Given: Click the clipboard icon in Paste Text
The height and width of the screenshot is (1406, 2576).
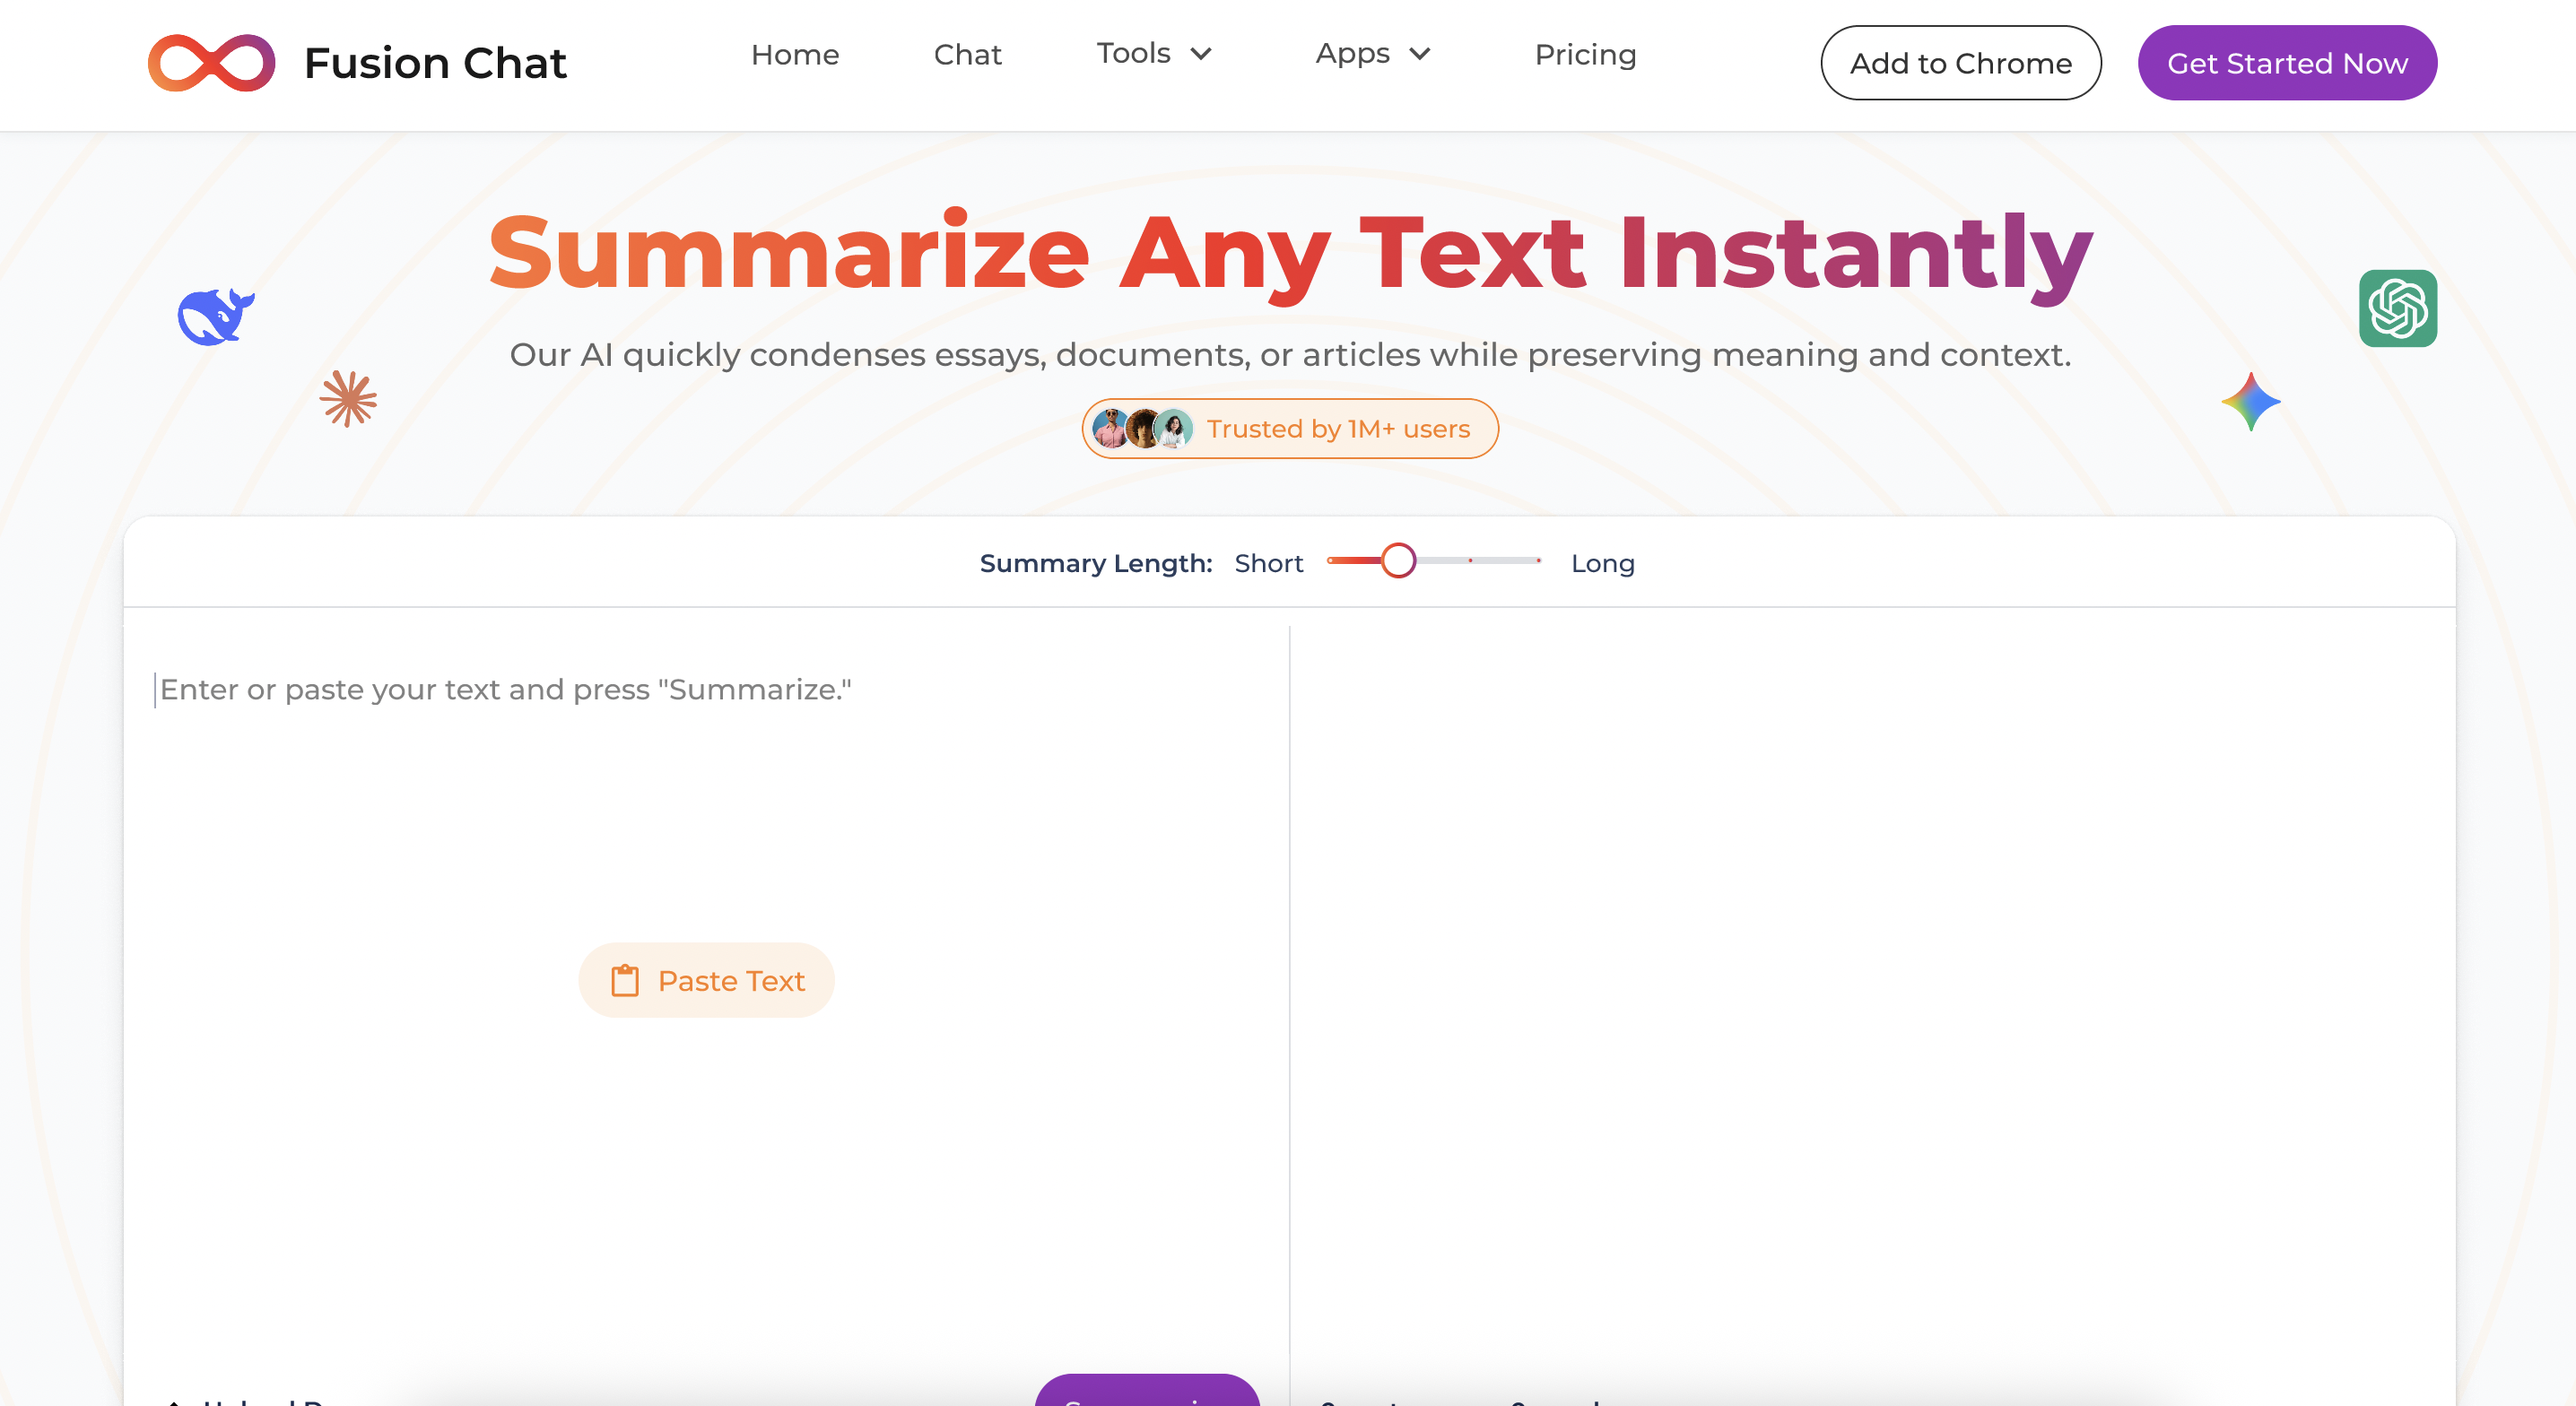Looking at the screenshot, I should click(625, 980).
